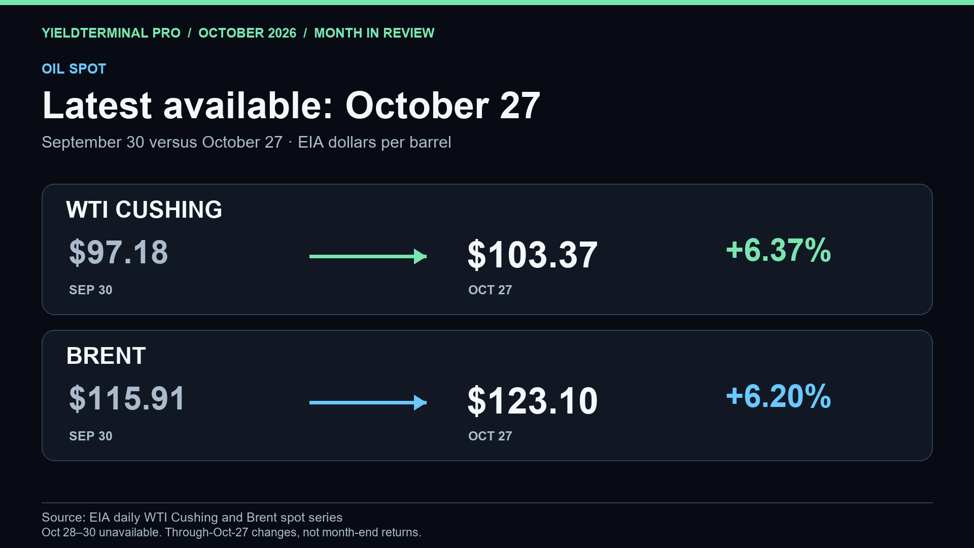974x548 pixels.
Task: Click the OCTOBER 2026 breadcrumb
Action: 247,33
